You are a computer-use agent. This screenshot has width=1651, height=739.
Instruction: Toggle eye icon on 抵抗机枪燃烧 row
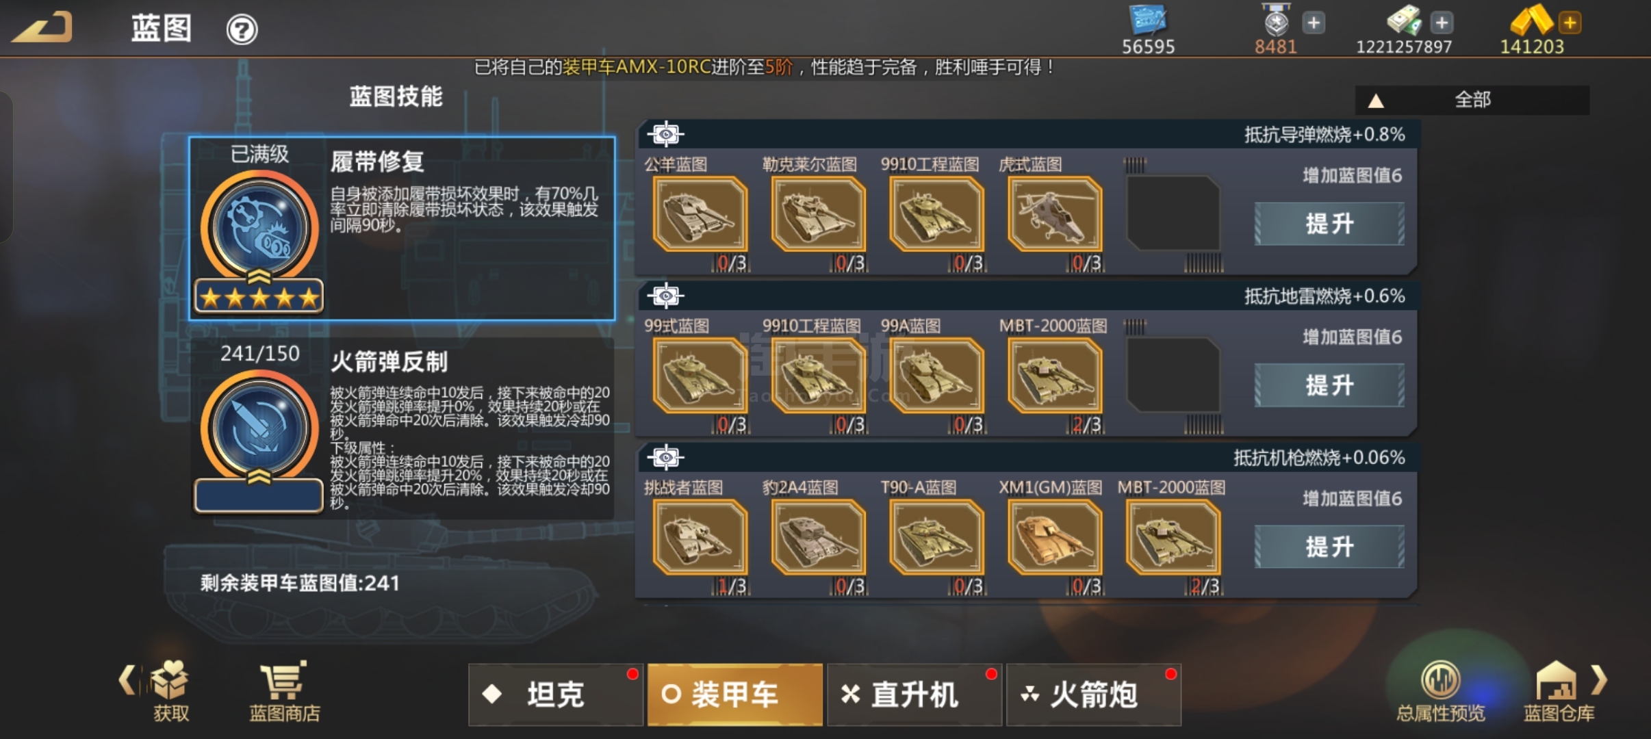click(x=665, y=457)
